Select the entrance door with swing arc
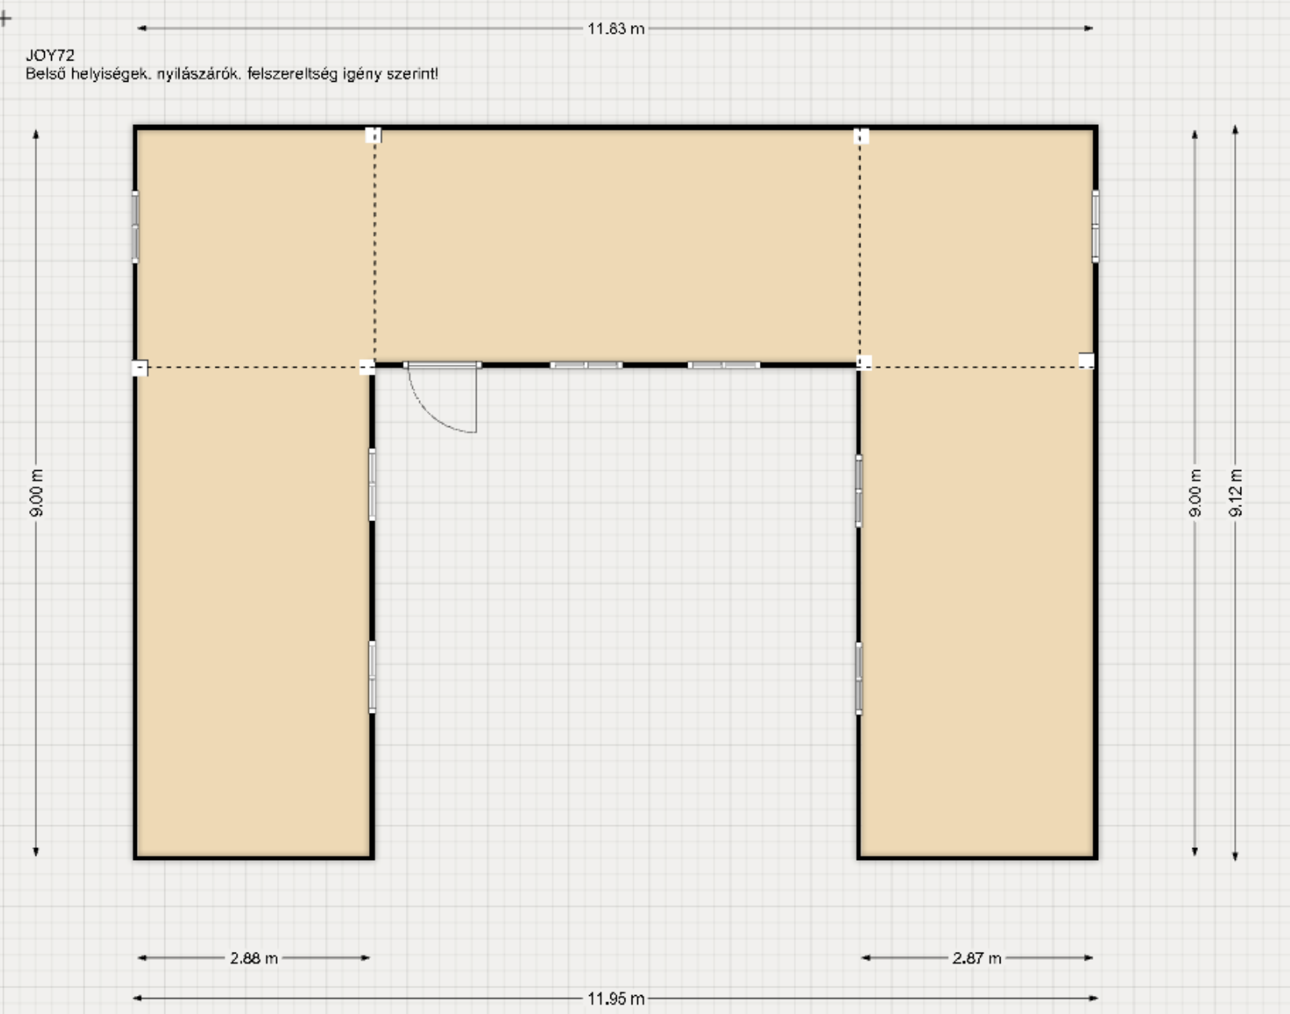Viewport: 1290px width, 1014px height. [443, 366]
